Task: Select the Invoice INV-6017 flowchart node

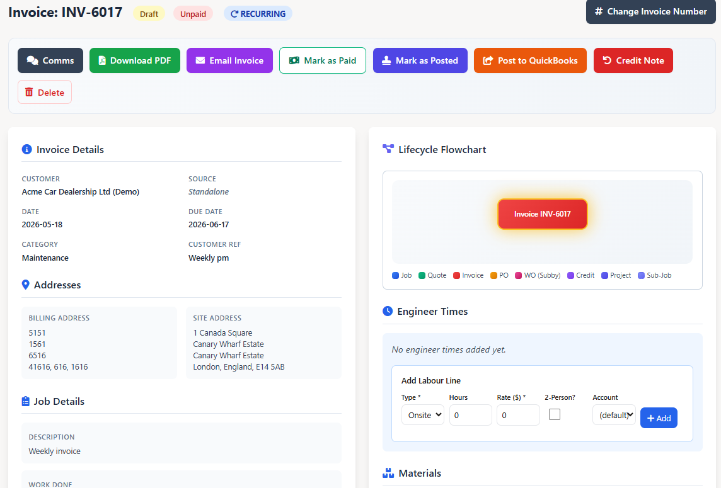Action: 542,213
